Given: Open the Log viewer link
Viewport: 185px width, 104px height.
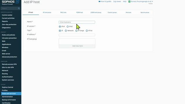Looking at the screenshot, I should pyautogui.click(x=117, y=1).
